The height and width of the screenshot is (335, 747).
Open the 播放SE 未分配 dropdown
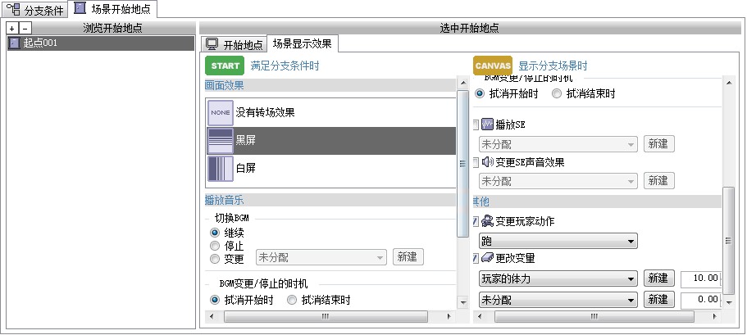[558, 143]
